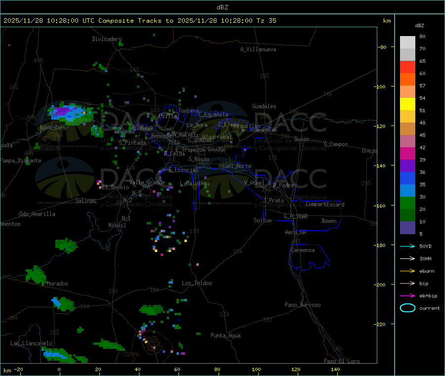Click the white 30HM arrow icon
Screen dimensions: 445x376
[x=407, y=258]
